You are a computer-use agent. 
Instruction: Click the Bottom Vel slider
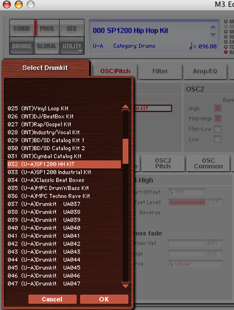pyautogui.click(x=187, y=243)
